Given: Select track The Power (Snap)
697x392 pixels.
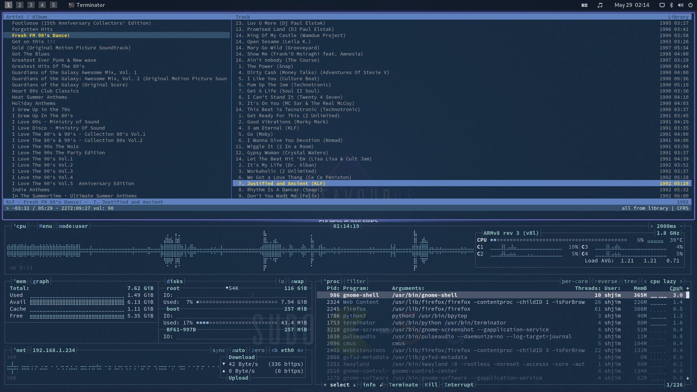Looking at the screenshot, I should (x=462, y=66).
